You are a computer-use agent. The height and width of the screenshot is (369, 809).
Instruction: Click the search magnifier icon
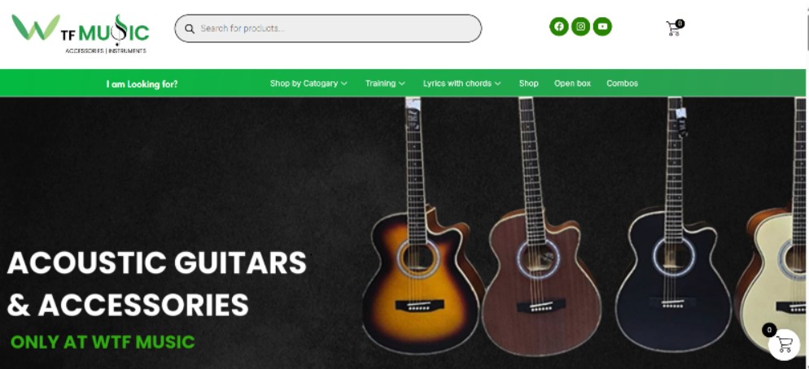pyautogui.click(x=190, y=29)
